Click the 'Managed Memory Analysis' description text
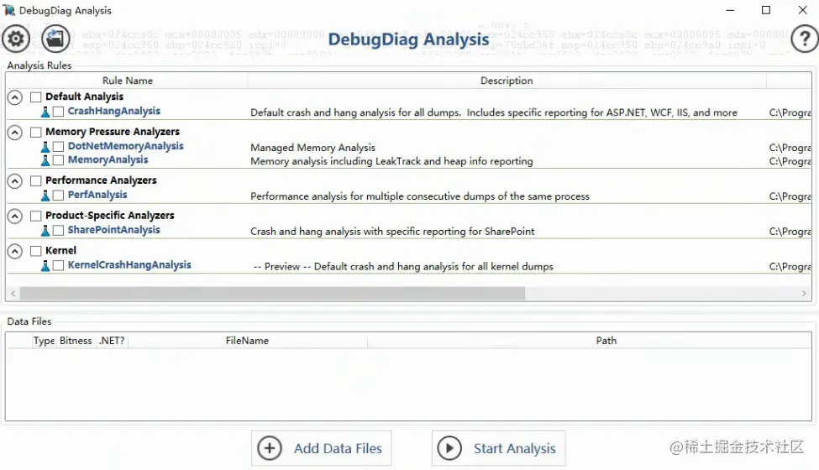Screen dimensions: 819x470 [x=312, y=148]
